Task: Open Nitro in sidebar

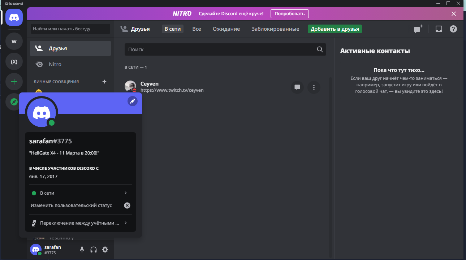Action: 70,64
